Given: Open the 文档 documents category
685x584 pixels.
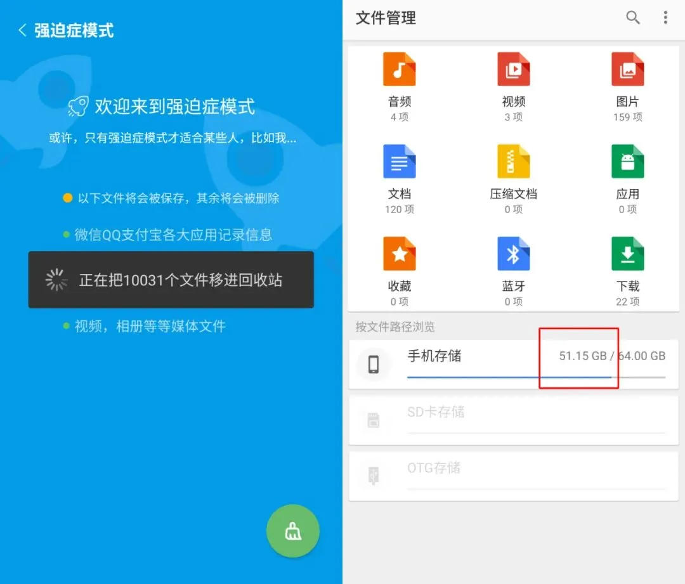Looking at the screenshot, I should click(400, 179).
